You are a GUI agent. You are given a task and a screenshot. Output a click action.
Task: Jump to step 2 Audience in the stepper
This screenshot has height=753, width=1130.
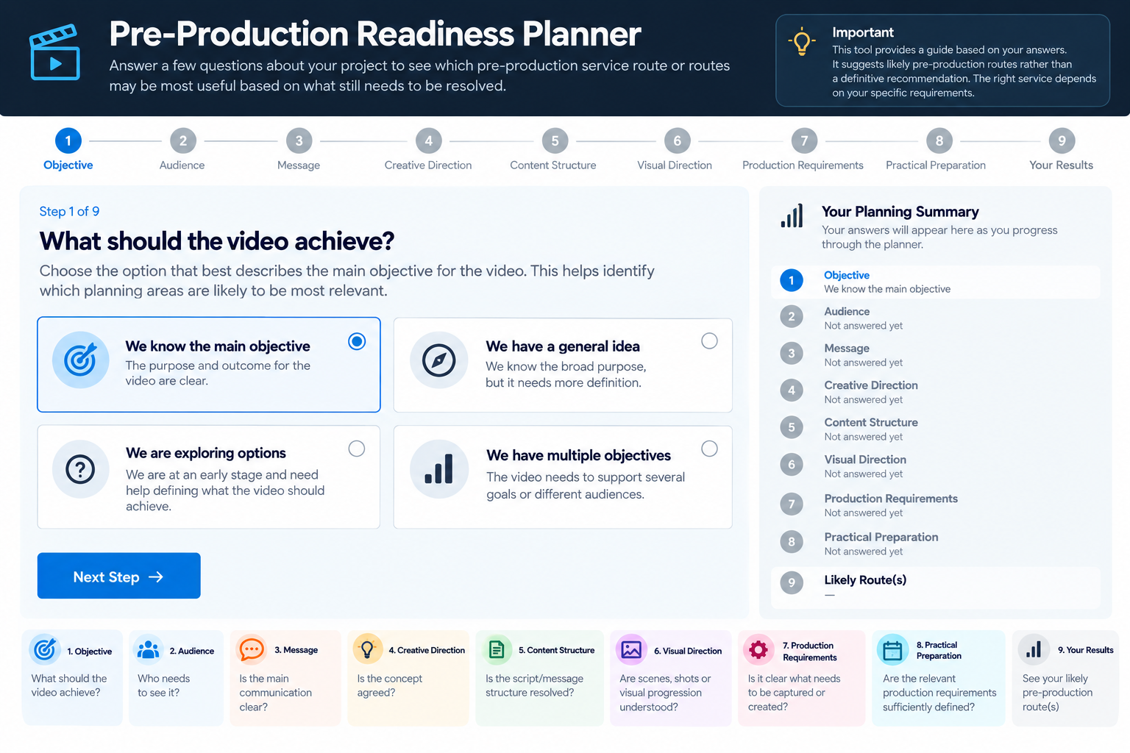click(x=182, y=149)
